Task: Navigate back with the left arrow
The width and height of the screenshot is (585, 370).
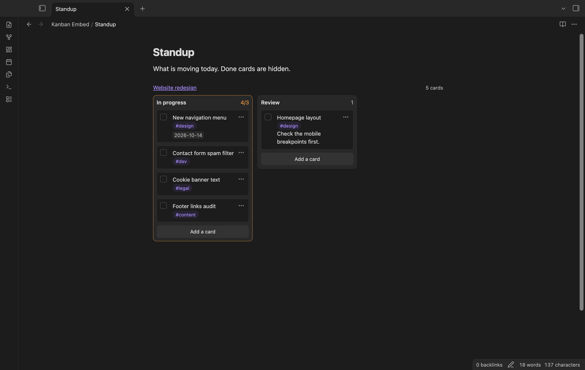Action: pos(29,24)
